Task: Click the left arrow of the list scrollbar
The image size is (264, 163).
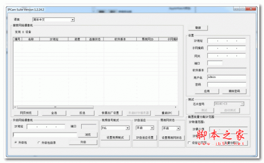Action: 15,107
